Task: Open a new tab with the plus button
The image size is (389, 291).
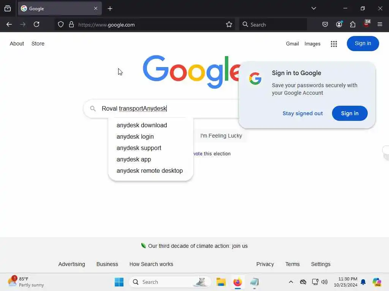Action: 110,9
